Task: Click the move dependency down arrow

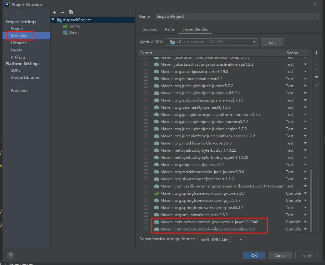Action: [x=317, y=77]
